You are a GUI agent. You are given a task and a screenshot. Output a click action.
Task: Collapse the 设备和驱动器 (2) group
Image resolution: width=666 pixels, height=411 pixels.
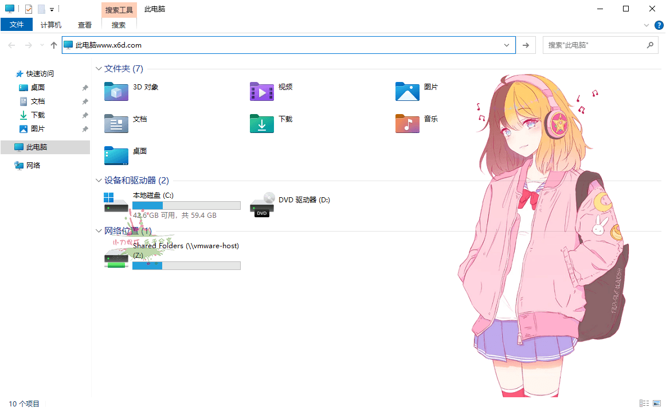pyautogui.click(x=99, y=181)
